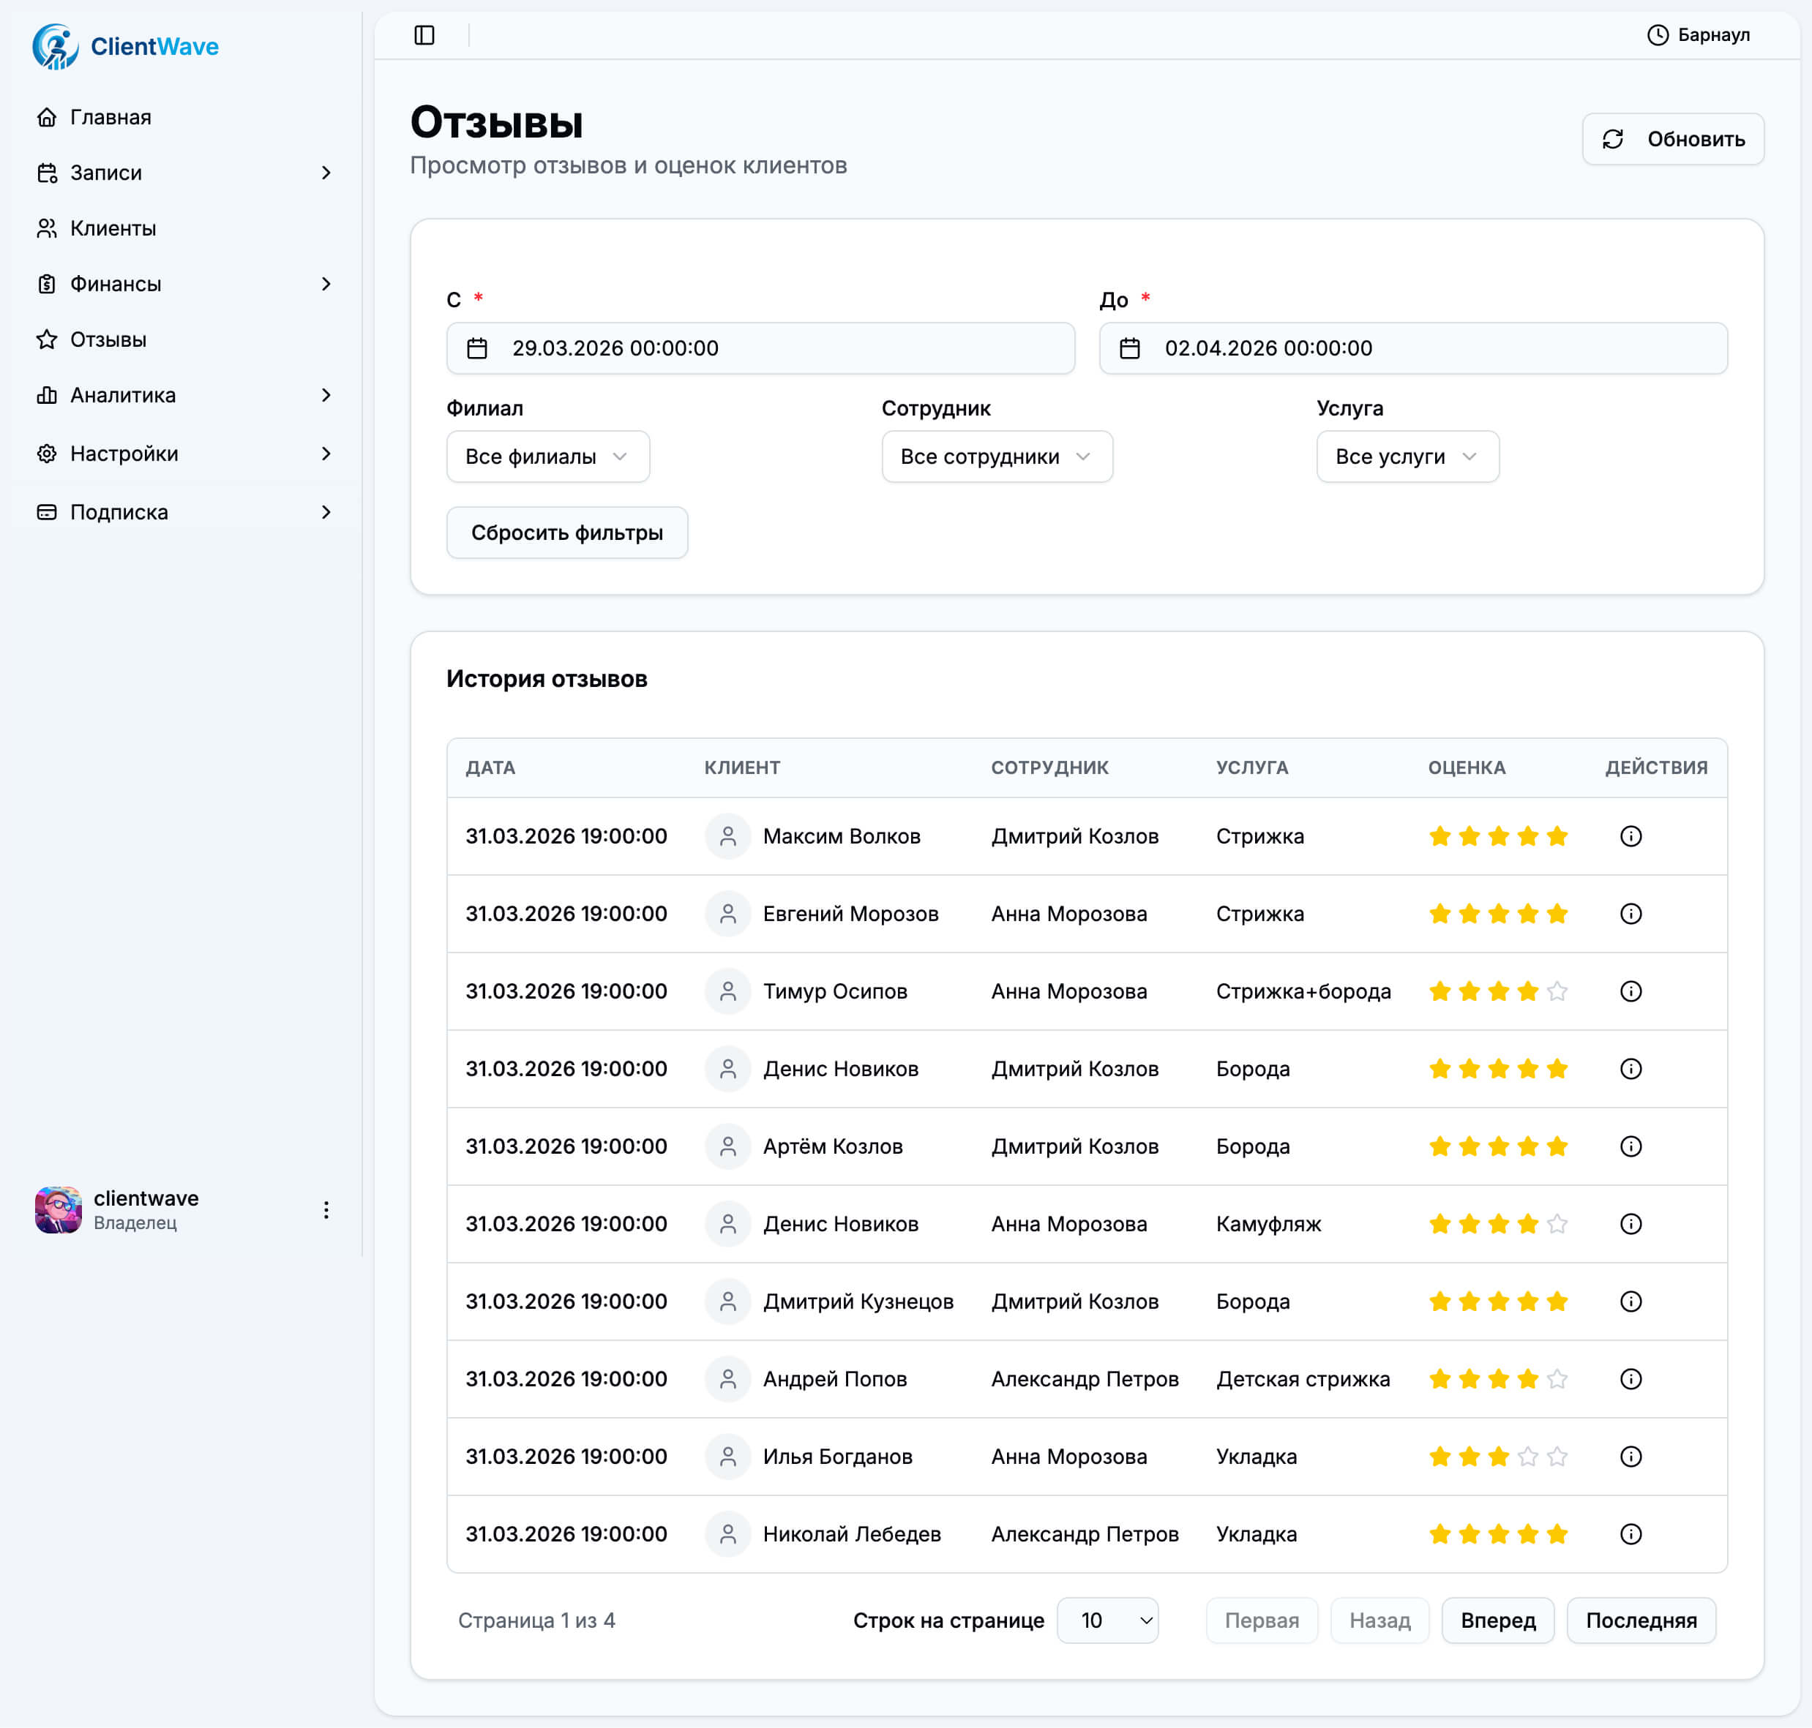
Task: Open the Все филиалы dropdown
Action: click(547, 457)
